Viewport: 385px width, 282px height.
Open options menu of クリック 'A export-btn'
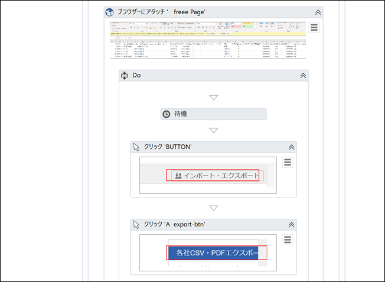coord(288,239)
